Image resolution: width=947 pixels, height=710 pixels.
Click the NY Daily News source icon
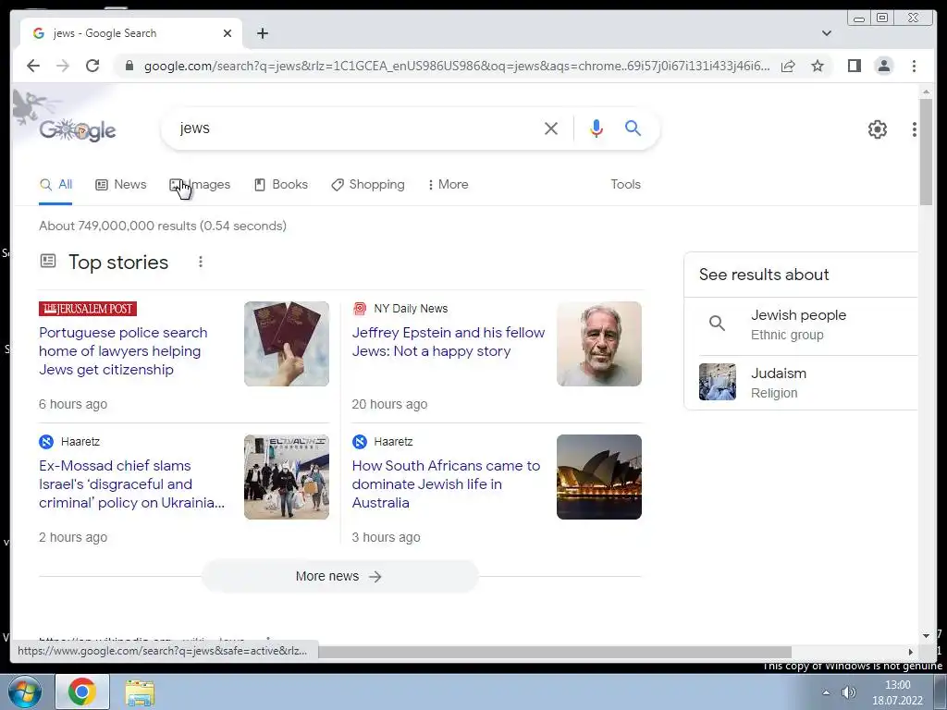pos(360,309)
